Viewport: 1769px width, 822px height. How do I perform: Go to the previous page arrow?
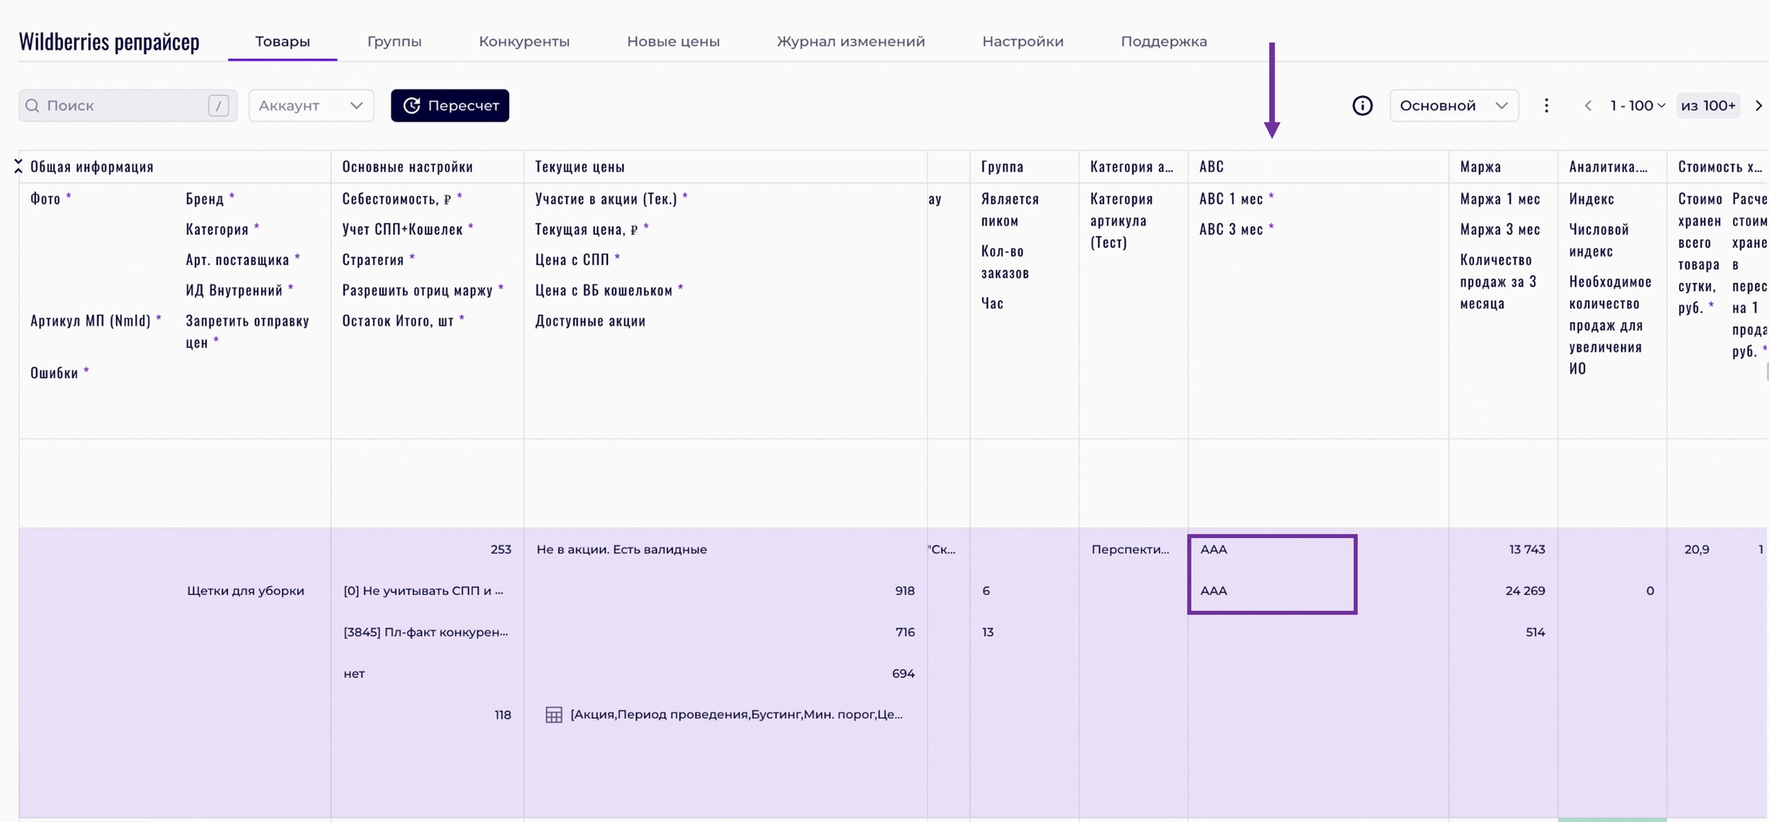1588,106
